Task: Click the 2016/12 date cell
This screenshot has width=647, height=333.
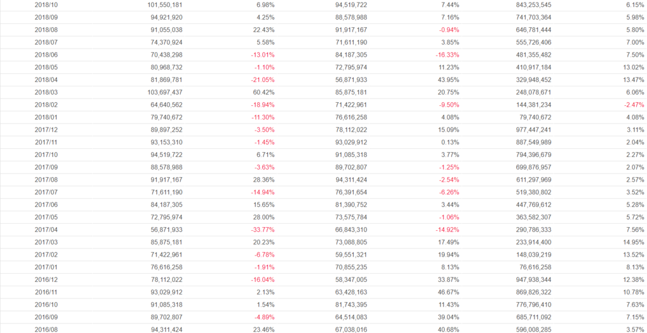Action: (46, 279)
